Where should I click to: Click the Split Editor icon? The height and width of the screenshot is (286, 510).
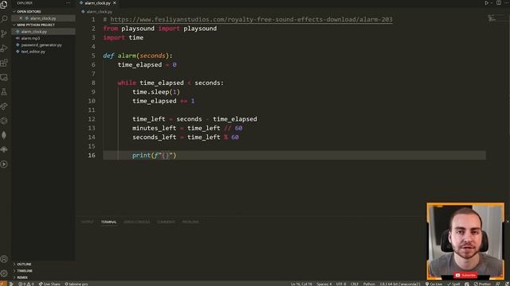499,3
